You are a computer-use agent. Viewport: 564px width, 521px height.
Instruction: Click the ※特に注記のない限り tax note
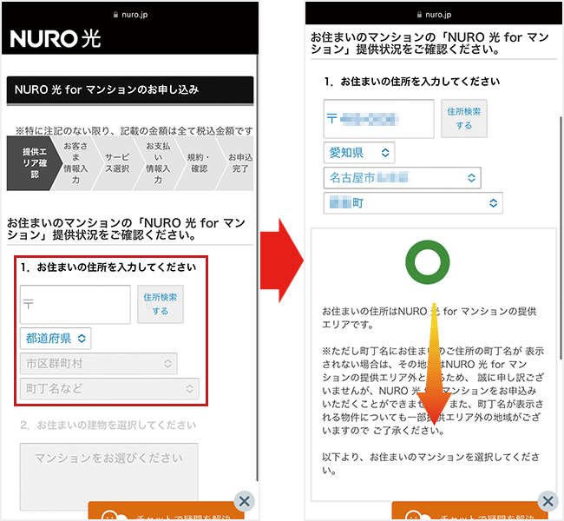134,131
